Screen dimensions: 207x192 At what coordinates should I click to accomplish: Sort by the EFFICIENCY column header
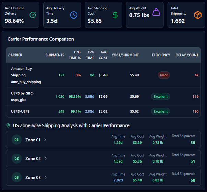click(x=161, y=55)
